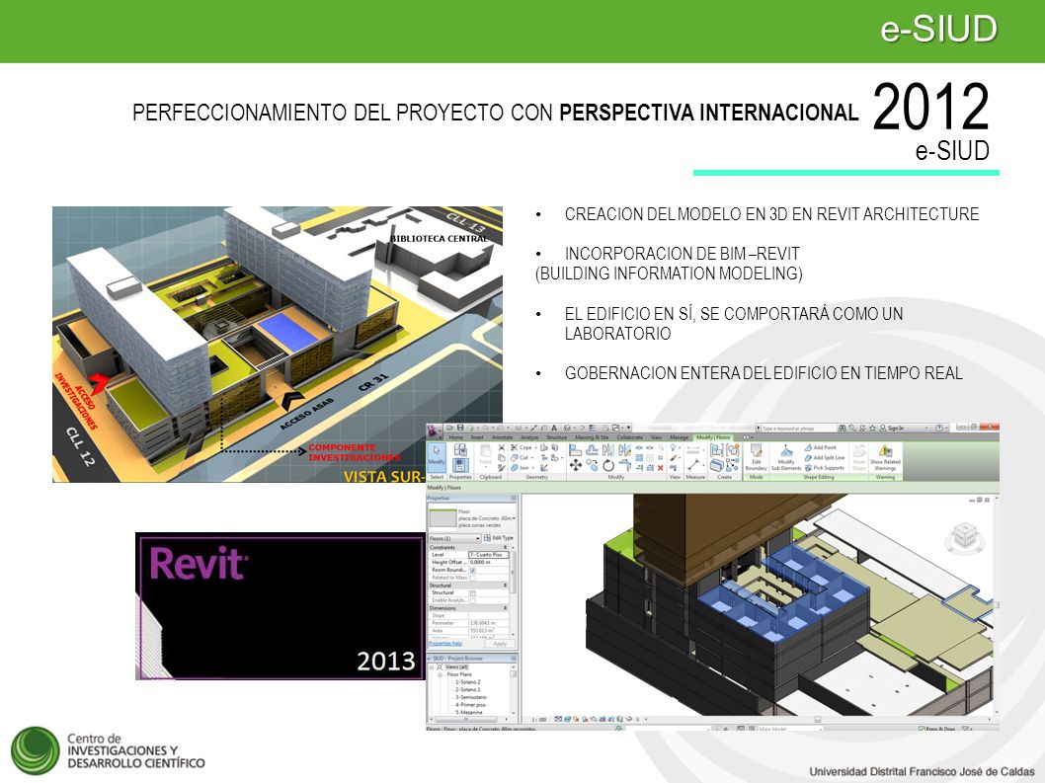This screenshot has height=783, width=1045.
Task: Click the Apply button in Properties
Action: (500, 644)
